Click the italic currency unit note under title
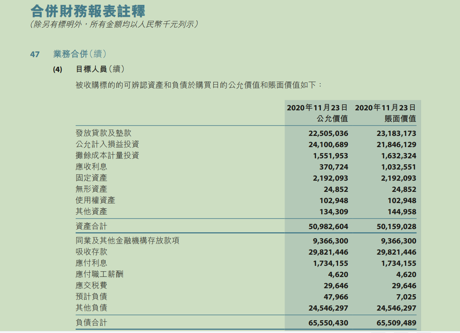Image resolution: width=460 pixels, height=333 pixels. [x=114, y=25]
